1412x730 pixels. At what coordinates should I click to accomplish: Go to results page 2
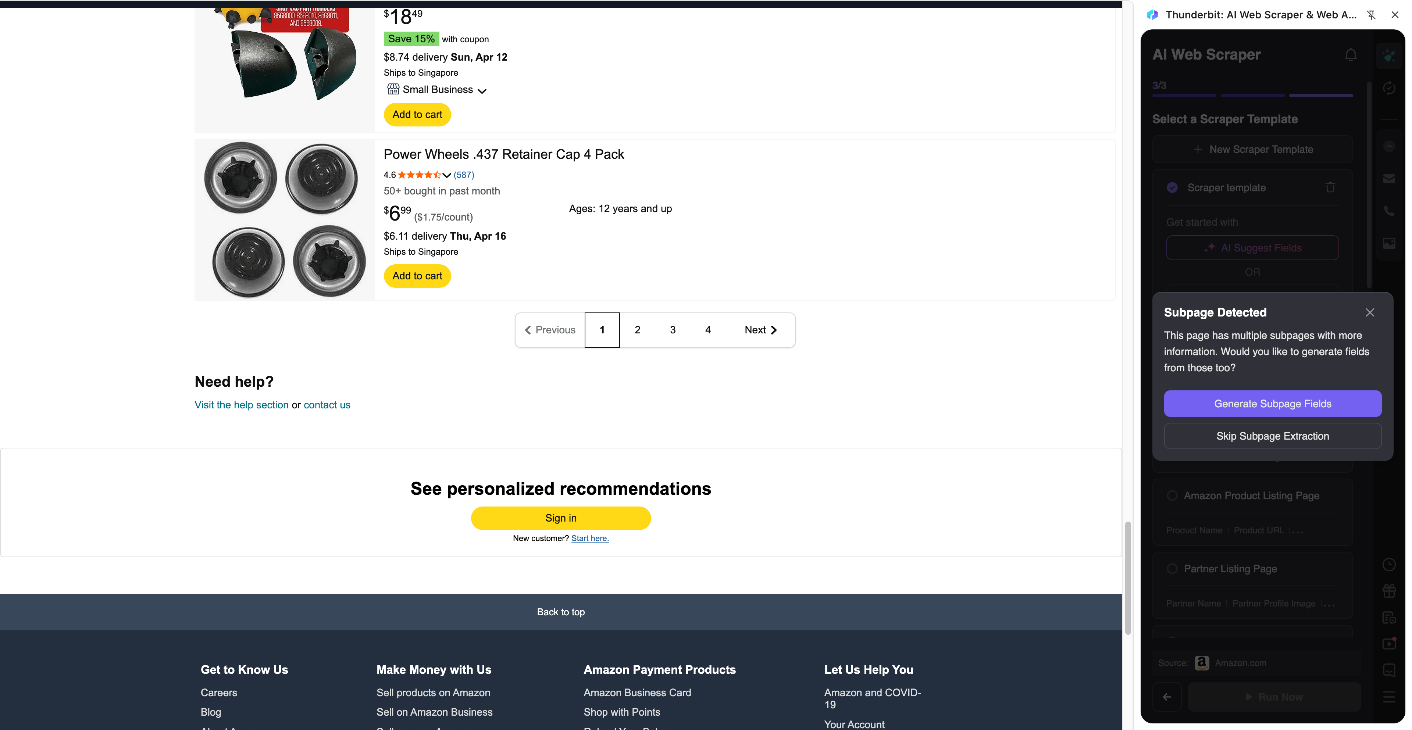click(638, 330)
